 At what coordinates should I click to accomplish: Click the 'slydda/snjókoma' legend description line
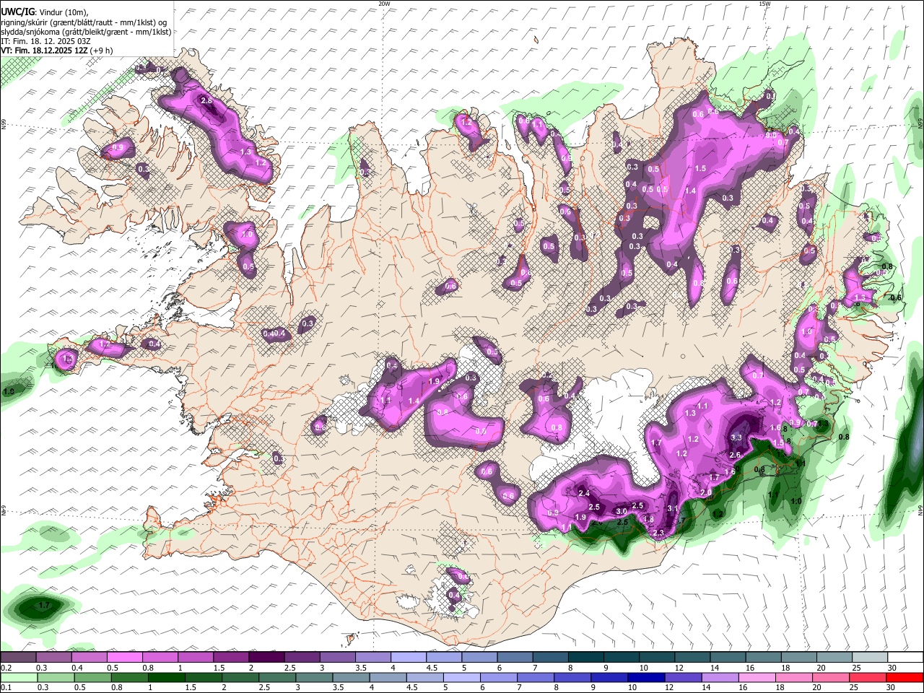pyautogui.click(x=86, y=32)
